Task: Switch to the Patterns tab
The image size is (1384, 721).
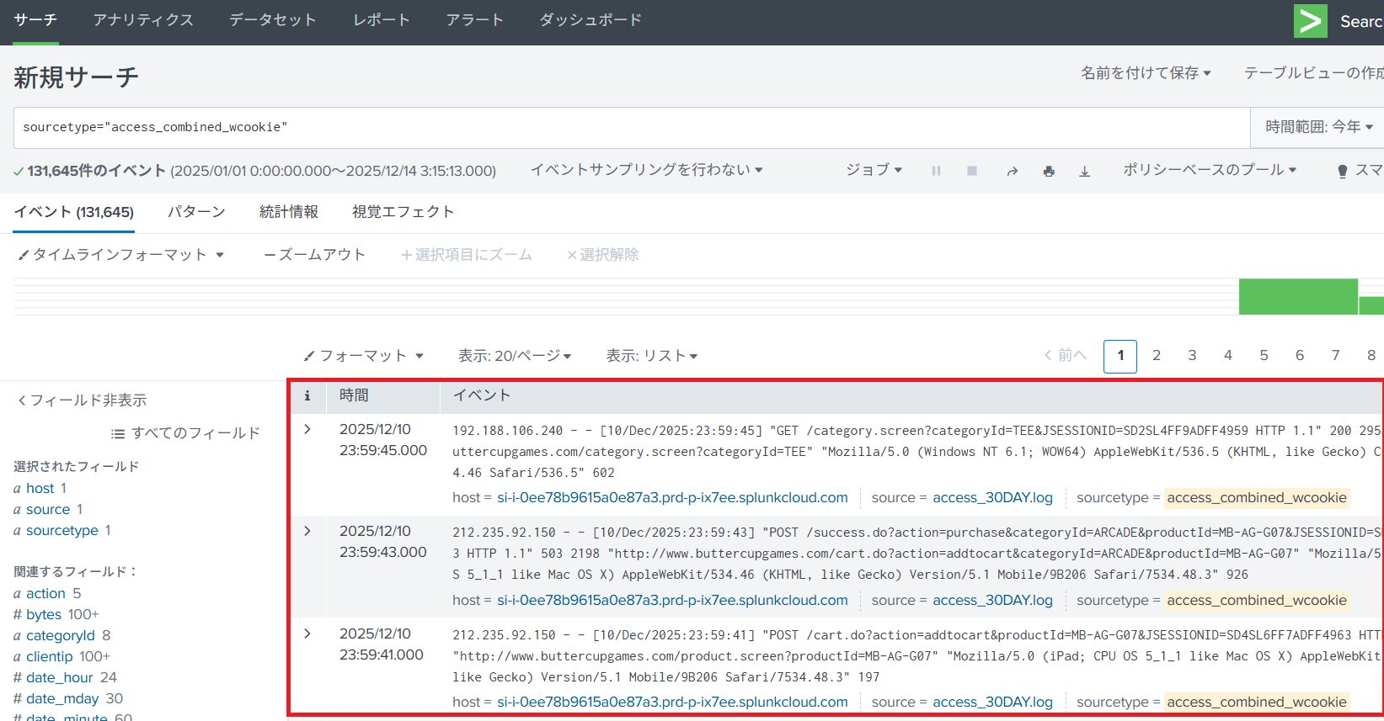Action: (196, 212)
